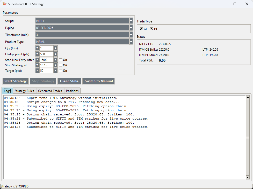This screenshot has width=253, height=189.
Task: Uncheck the PE trade type checkbox
Action: 151,29
